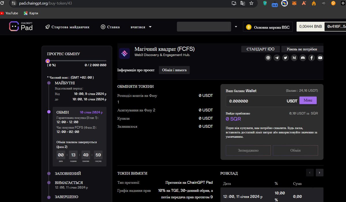This screenshot has width=346, height=202.
Task: Click the Сума column header
Action: click(297, 184)
